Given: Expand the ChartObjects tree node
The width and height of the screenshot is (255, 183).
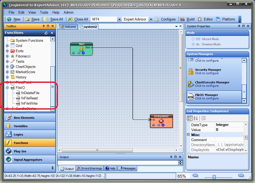Looking at the screenshot, I should [7, 67].
